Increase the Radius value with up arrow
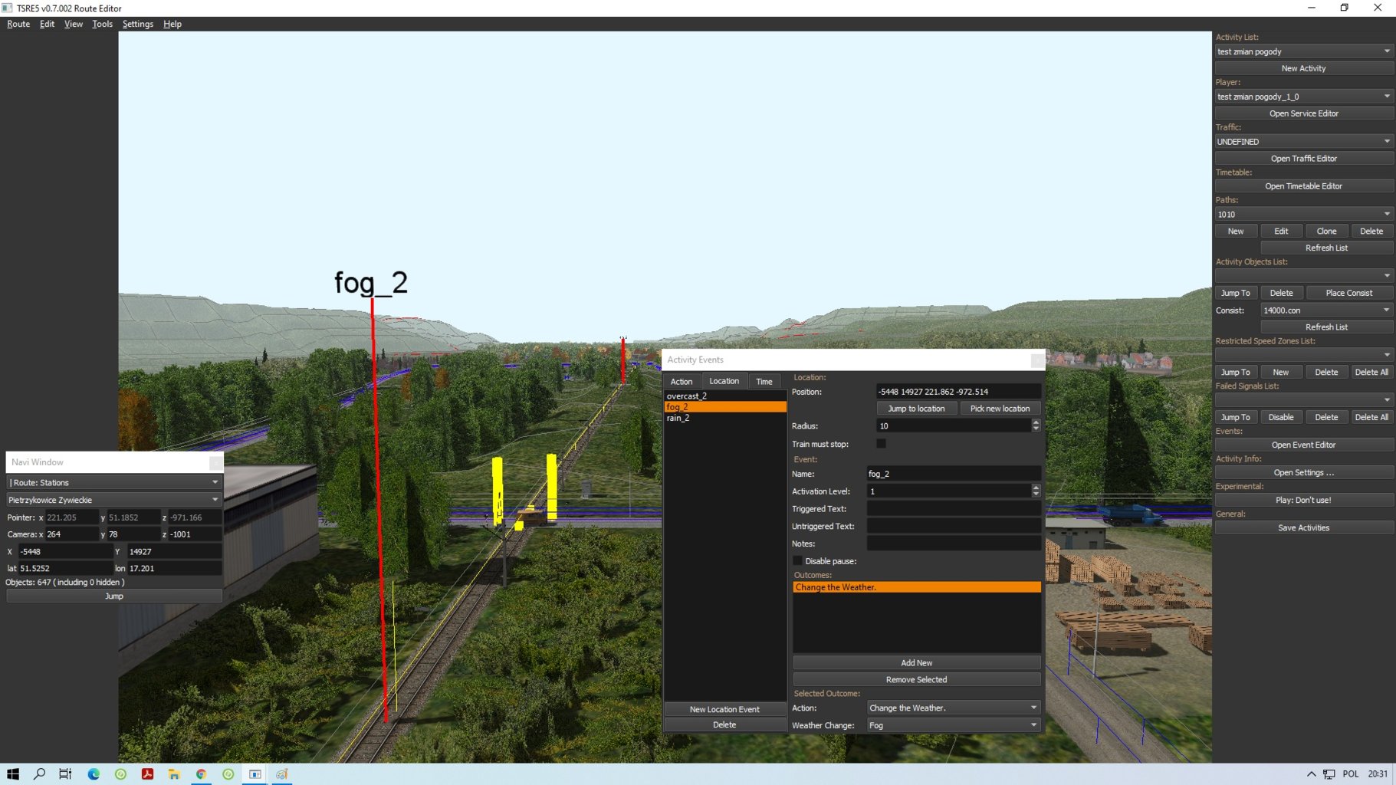The height and width of the screenshot is (785, 1396). point(1036,422)
